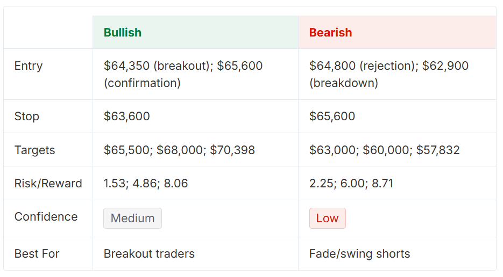Click the bearish entry cell with $64,800 rejection
The width and height of the screenshot is (503, 277).
tap(397, 74)
